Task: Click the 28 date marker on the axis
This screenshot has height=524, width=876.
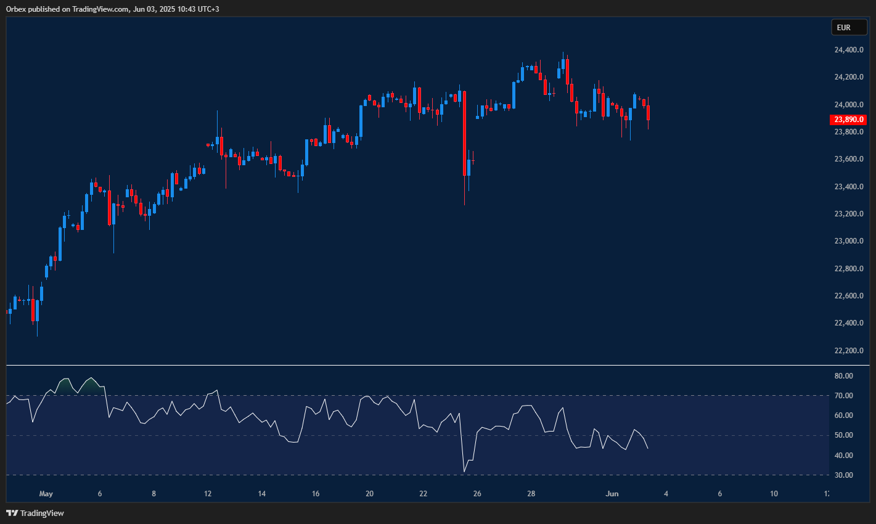Action: pos(531,493)
